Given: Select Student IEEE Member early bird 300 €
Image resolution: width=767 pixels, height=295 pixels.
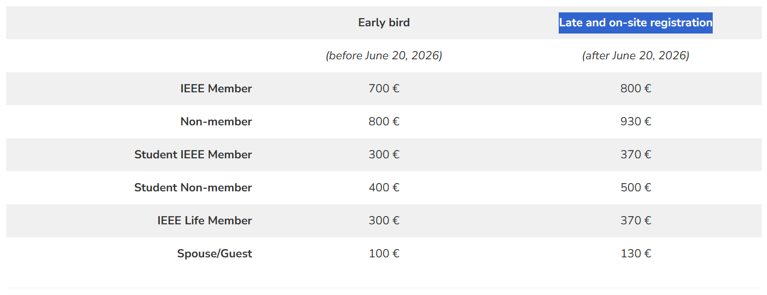Looking at the screenshot, I should coord(383,155).
